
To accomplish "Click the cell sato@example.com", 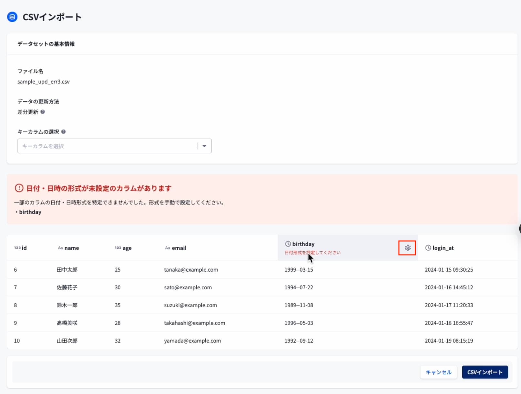I will pos(188,287).
